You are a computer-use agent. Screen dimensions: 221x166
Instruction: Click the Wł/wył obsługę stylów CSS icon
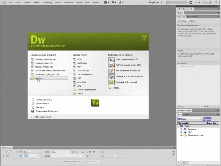pyautogui.click(x=111, y=65)
